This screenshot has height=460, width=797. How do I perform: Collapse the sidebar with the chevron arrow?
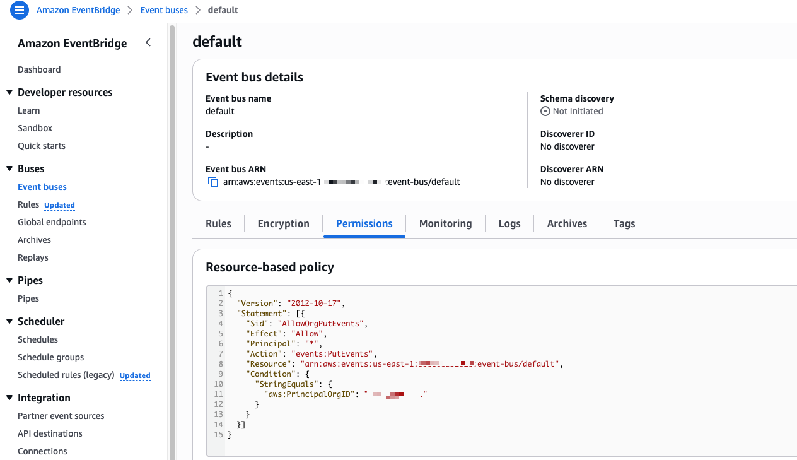148,42
